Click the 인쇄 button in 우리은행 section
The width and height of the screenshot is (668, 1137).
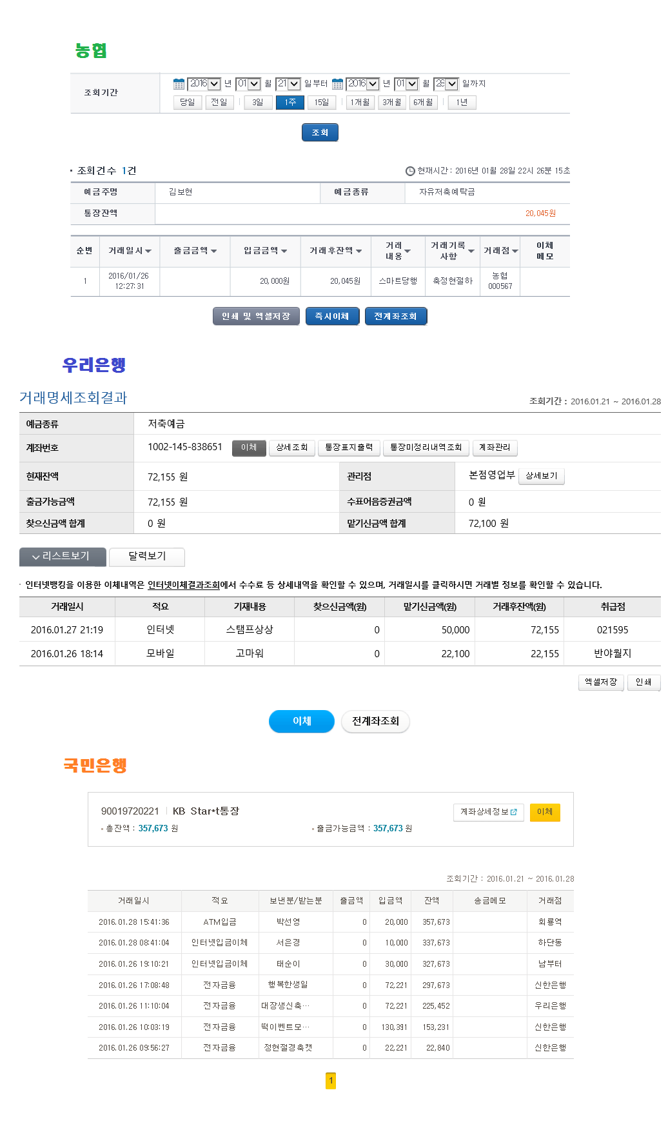coord(643,682)
